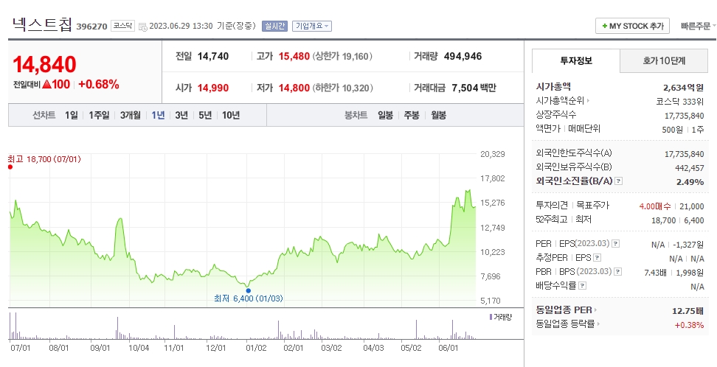Click the blue 최저 6,400 marker dot
This screenshot has height=367, width=717.
pos(249,290)
